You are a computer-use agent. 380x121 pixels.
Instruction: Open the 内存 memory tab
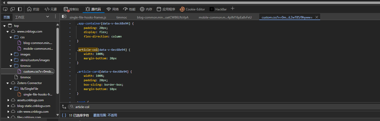pos(146,9)
